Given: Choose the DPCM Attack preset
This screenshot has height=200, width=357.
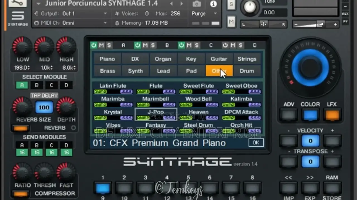Looking at the screenshot, I should click(241, 114).
